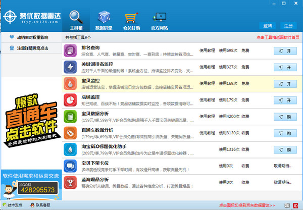Click the 直通车数据分析 tag icon
The image size is (303, 210).
[x=70, y=133]
